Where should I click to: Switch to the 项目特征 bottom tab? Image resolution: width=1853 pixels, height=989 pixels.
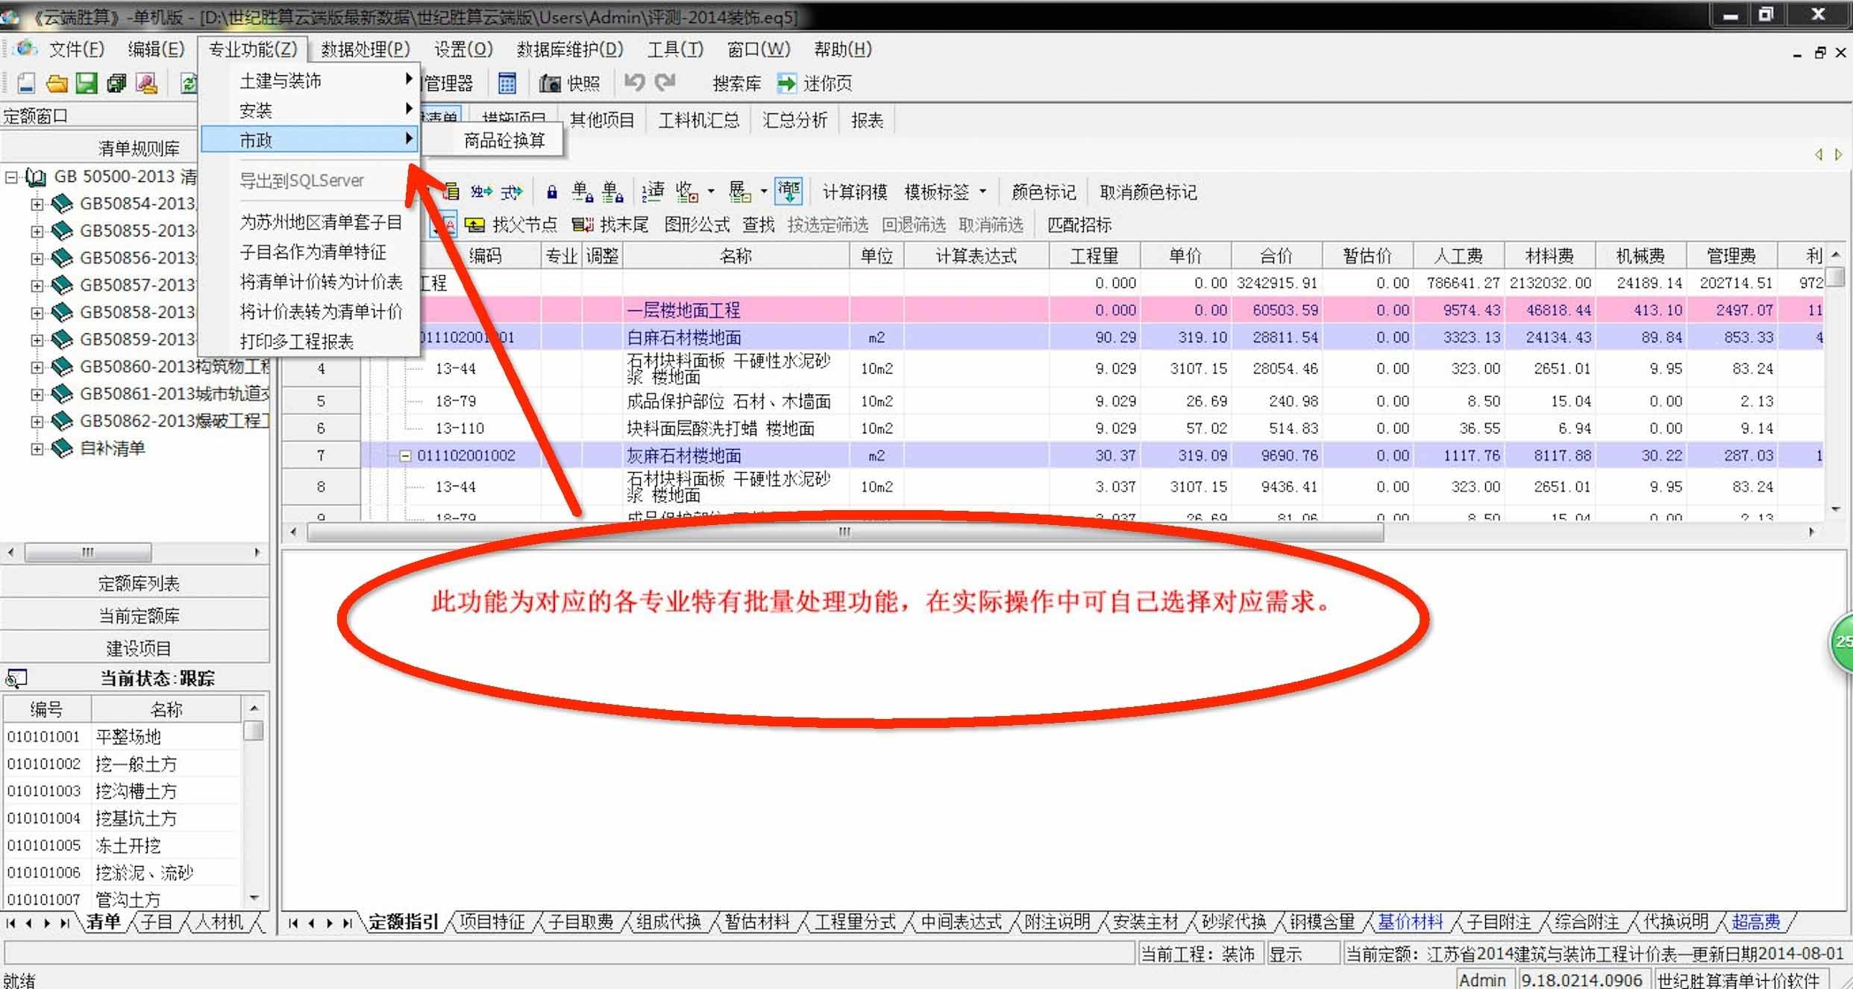(x=492, y=922)
